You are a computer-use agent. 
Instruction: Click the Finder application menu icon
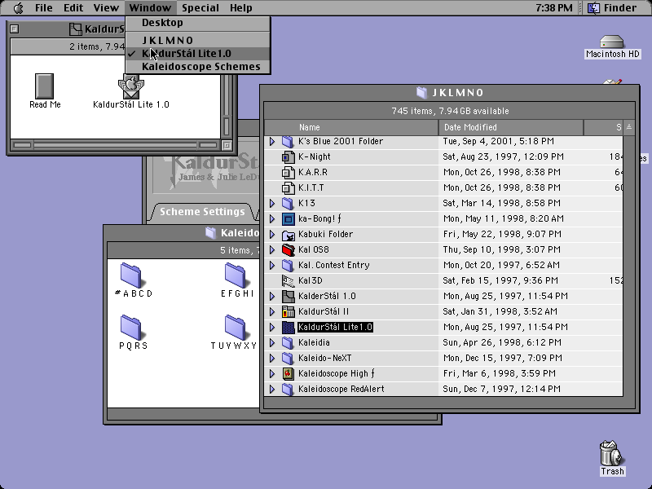tap(593, 7)
